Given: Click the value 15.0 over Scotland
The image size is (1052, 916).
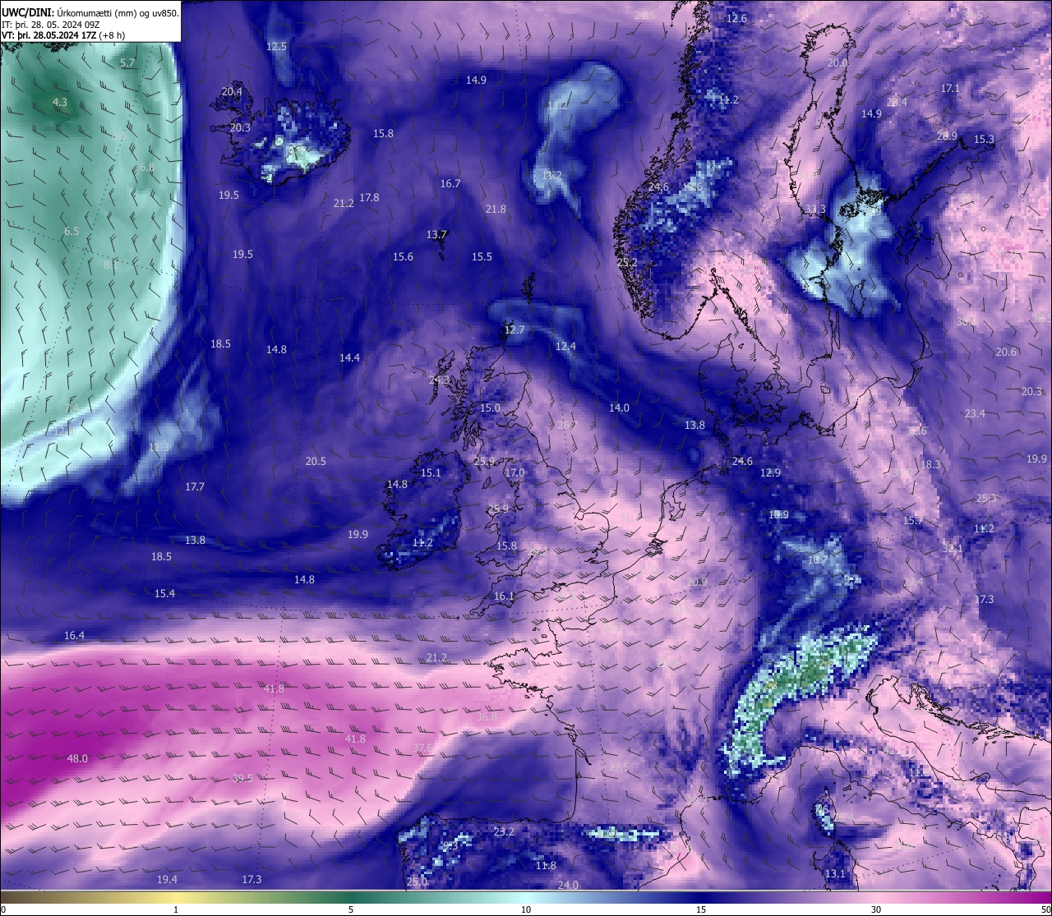Looking at the screenshot, I should (x=490, y=407).
